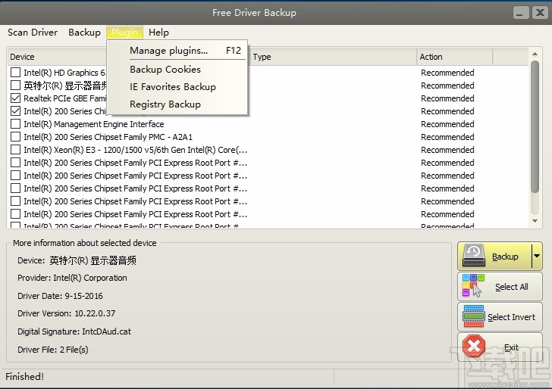
Task: Click the Provider: Intel(R) Corporation text
Action: coord(72,278)
